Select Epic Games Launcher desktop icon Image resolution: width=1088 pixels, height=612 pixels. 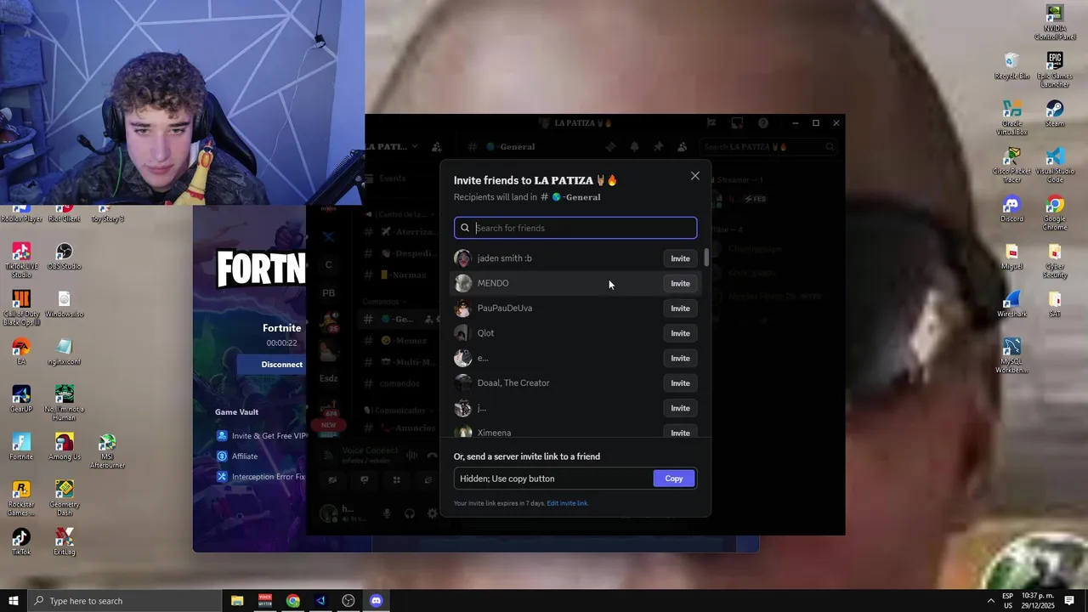[1055, 71]
